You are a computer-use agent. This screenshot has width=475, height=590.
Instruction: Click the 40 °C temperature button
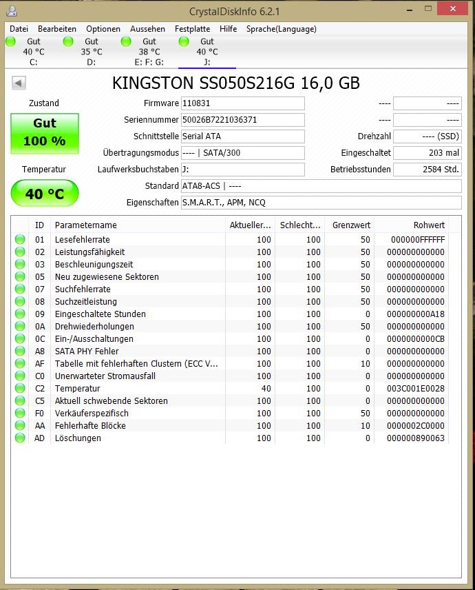[45, 194]
